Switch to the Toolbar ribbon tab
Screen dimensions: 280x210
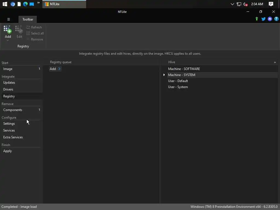(28, 19)
